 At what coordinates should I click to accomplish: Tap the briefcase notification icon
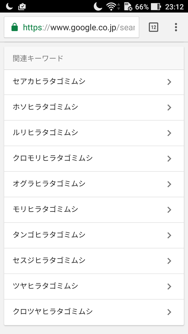pyautogui.click(x=22, y=7)
